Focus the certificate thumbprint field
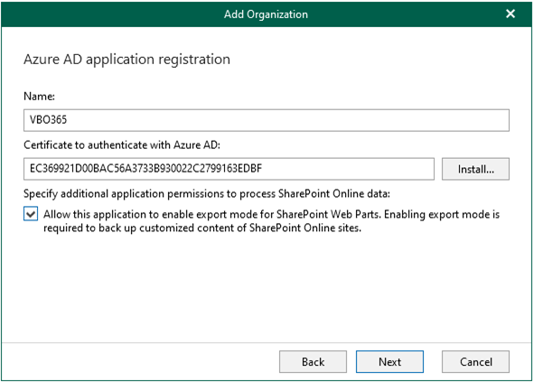Screen dimensions: 534x382 point(229,169)
